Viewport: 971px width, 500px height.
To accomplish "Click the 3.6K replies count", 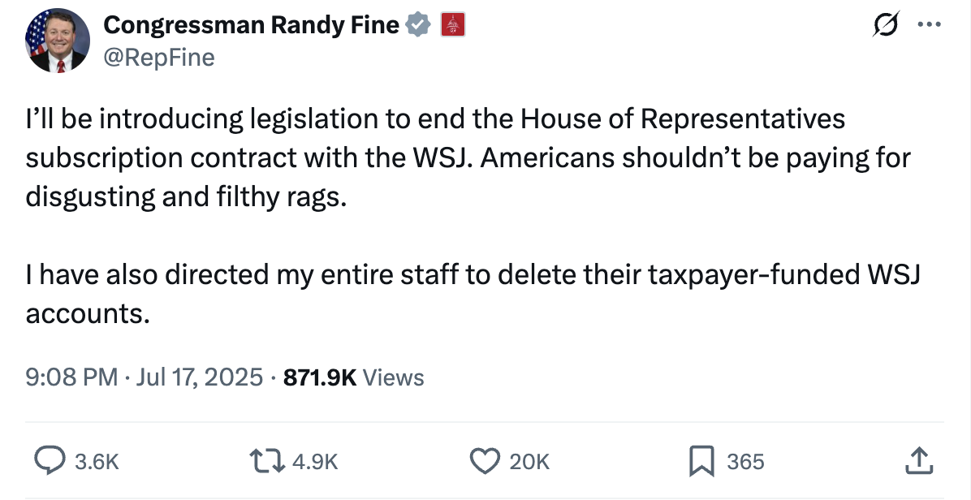I will [x=97, y=462].
